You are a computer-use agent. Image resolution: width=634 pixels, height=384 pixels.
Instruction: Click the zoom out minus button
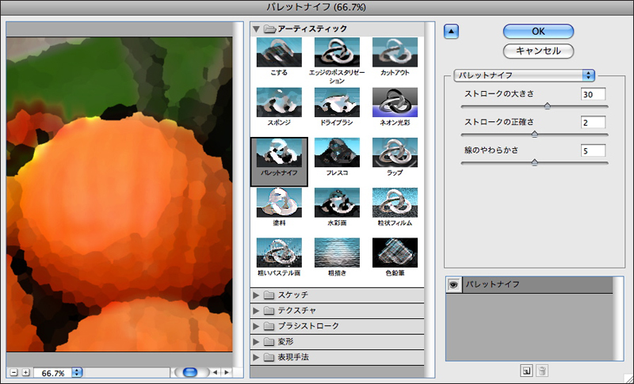point(14,372)
